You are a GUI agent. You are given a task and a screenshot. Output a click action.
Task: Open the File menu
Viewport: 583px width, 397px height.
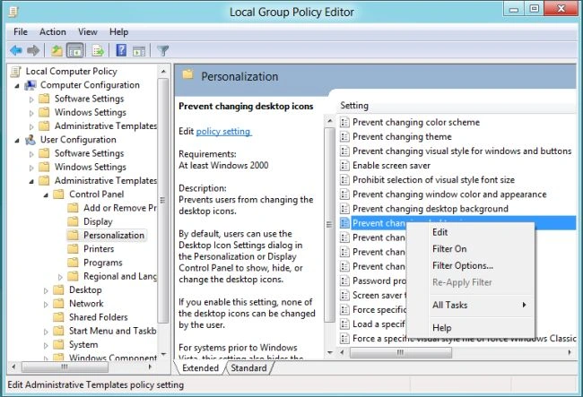coord(21,32)
